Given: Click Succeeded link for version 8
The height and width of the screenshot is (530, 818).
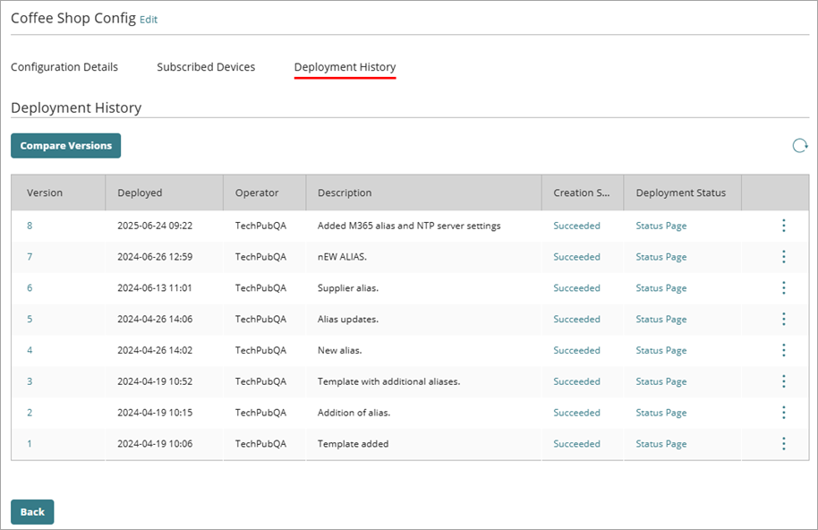Looking at the screenshot, I should (x=576, y=226).
